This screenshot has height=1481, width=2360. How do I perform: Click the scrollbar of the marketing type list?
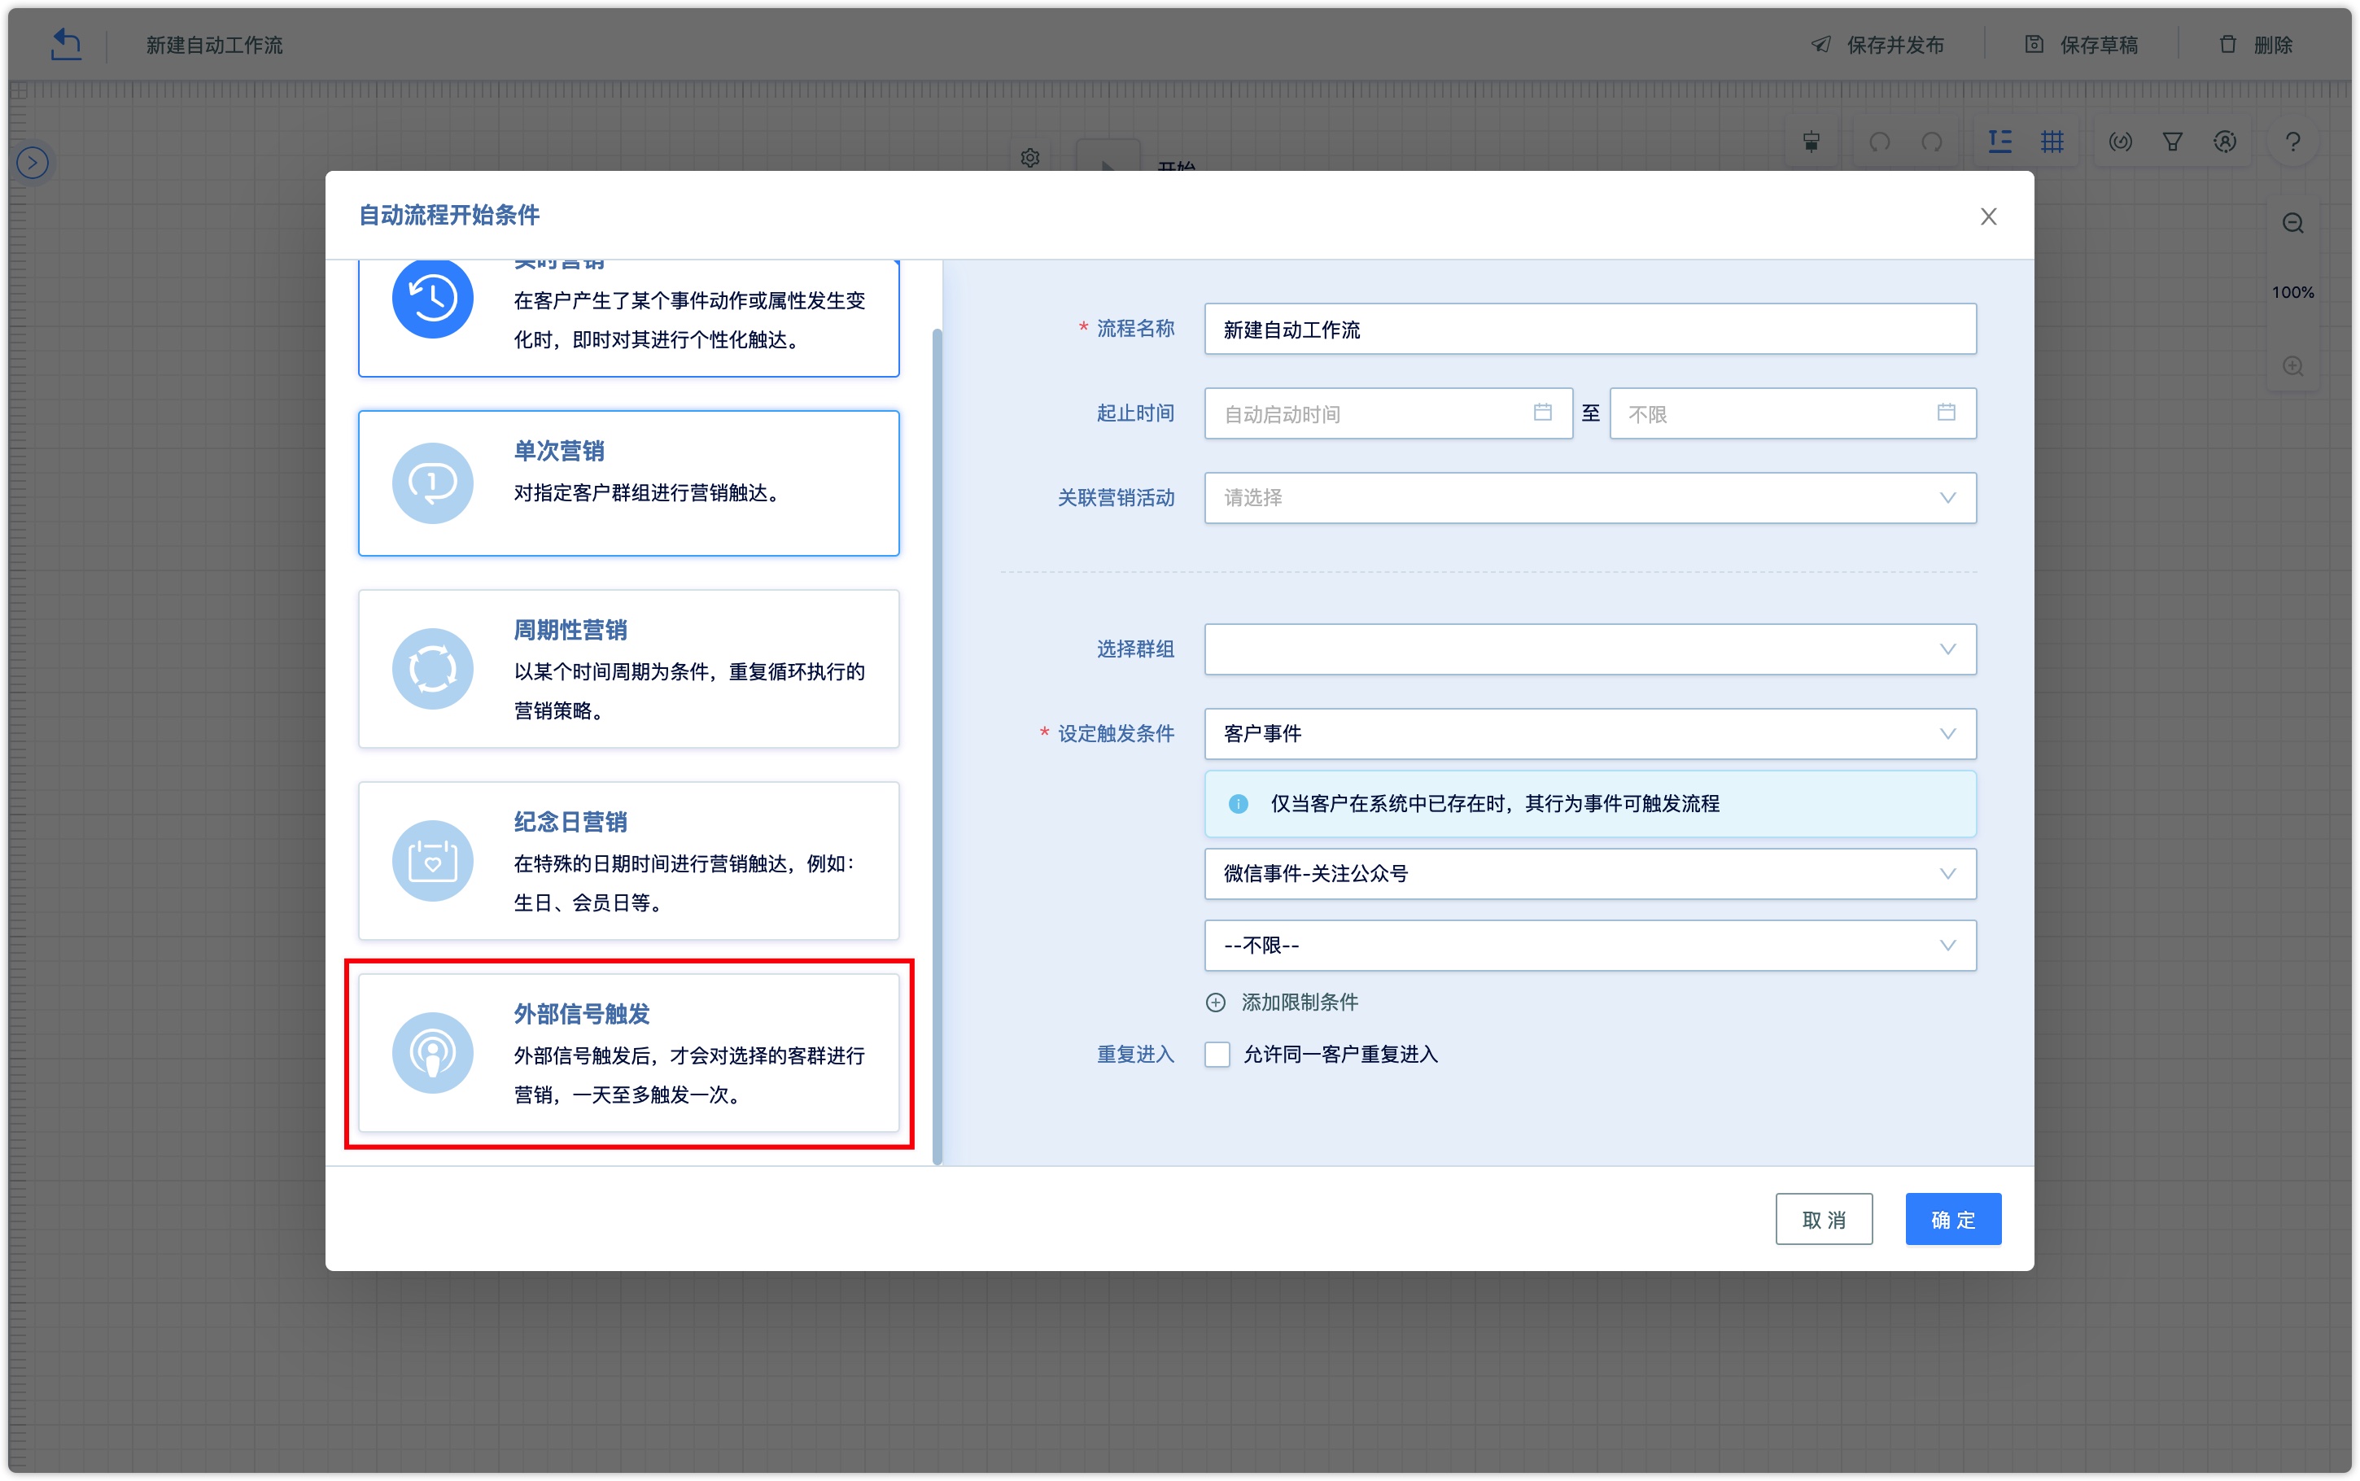pyautogui.click(x=937, y=746)
